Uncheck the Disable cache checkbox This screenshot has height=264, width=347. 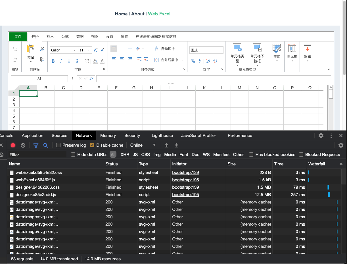[92, 145]
